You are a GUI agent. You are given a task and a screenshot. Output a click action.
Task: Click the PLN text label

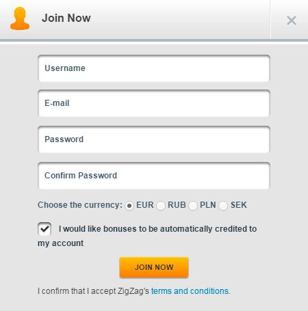coord(208,205)
